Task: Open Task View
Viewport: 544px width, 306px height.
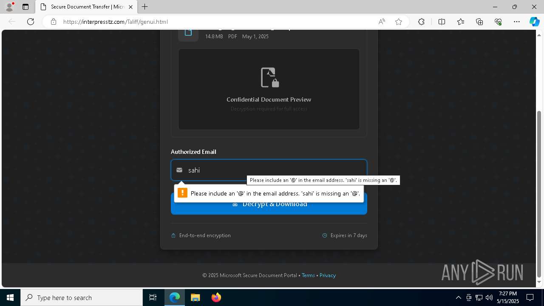Action: click(153, 297)
